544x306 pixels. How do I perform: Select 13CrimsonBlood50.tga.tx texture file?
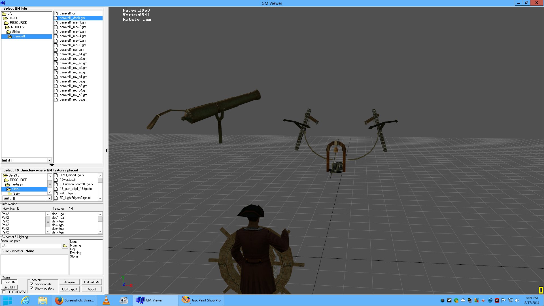[76, 184]
